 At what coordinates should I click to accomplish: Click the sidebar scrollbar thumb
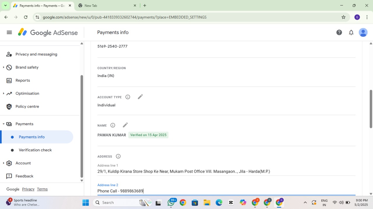[82, 126]
